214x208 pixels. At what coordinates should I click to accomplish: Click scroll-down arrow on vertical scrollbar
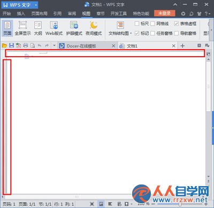point(208,176)
